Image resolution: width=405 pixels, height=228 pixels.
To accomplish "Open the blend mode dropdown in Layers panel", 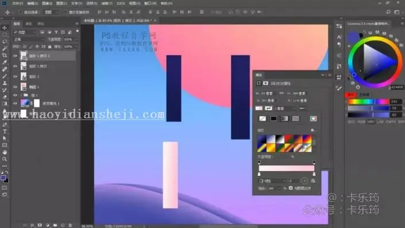I will coord(29,40).
